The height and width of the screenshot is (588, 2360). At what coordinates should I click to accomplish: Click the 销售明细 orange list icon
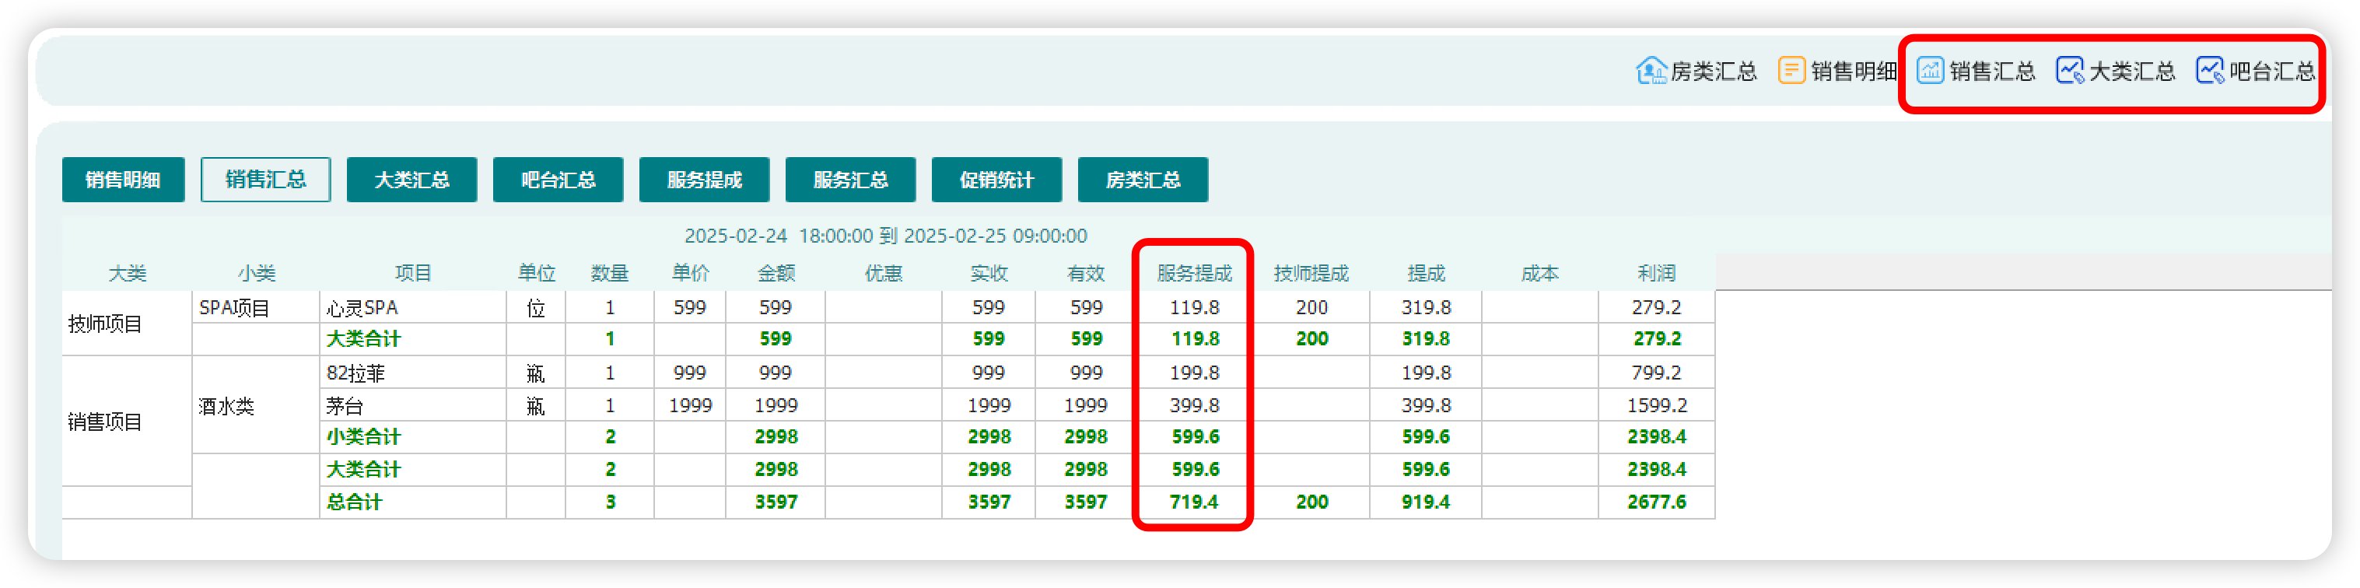tap(1791, 71)
